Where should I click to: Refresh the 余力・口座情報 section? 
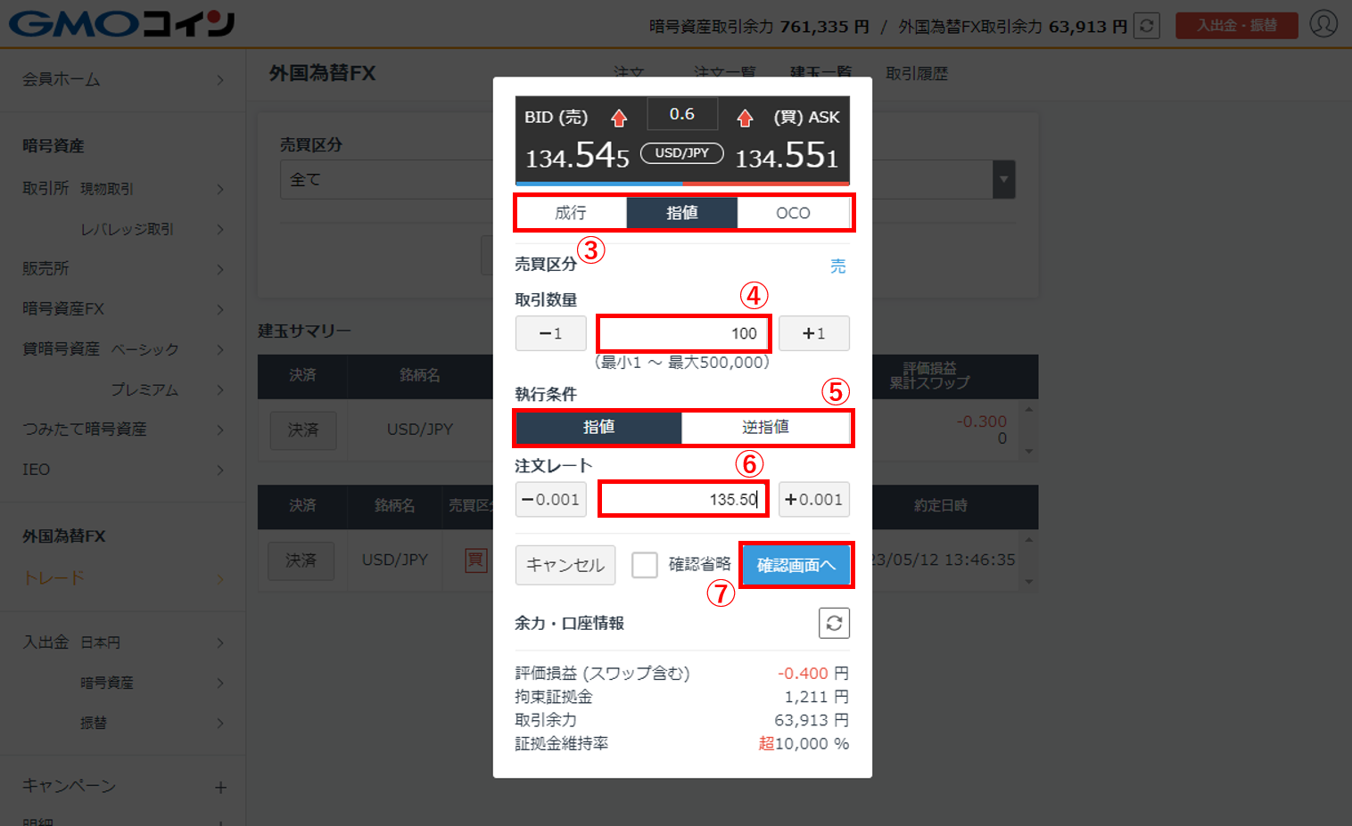tap(834, 623)
